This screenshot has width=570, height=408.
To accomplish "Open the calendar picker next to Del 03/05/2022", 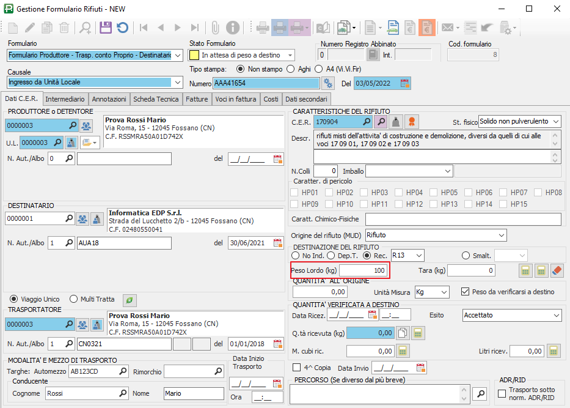I will click(x=404, y=83).
